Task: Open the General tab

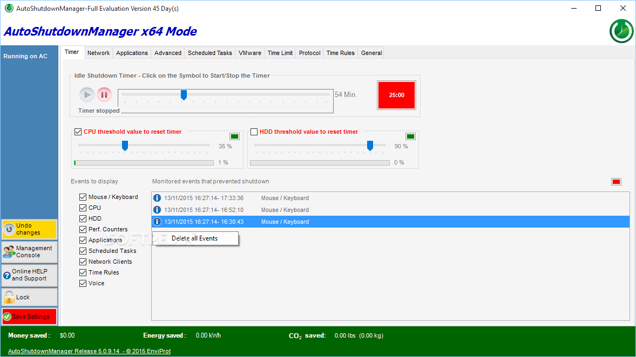Action: coord(371,53)
